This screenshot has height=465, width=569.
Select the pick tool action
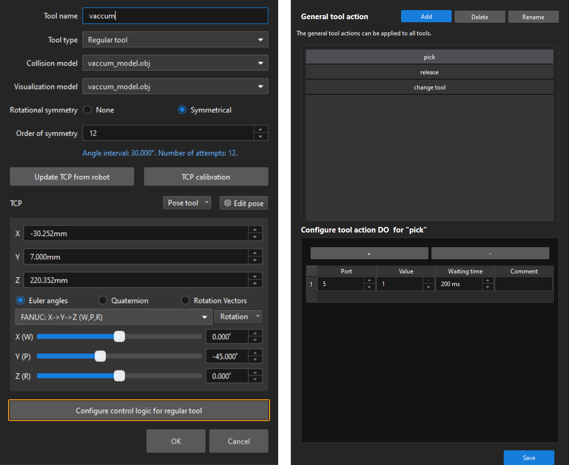429,56
